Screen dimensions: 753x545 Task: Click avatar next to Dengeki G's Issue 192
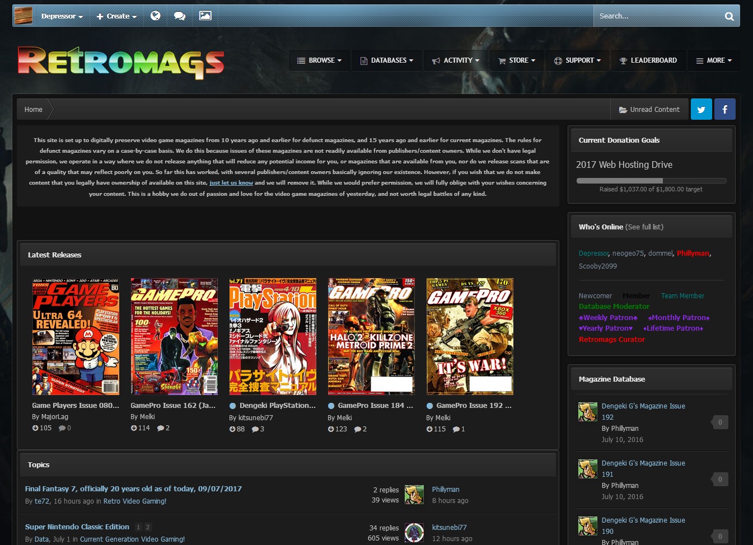pyautogui.click(x=588, y=412)
